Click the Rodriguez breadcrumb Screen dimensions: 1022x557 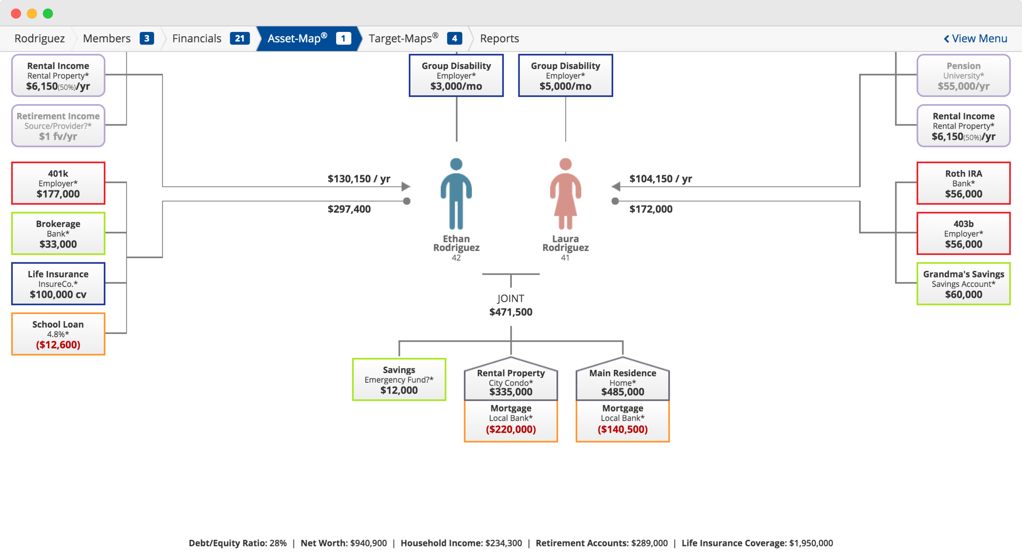(39, 38)
